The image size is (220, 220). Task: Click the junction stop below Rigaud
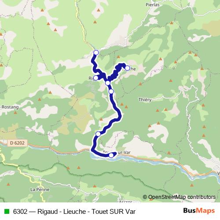tap(108, 83)
